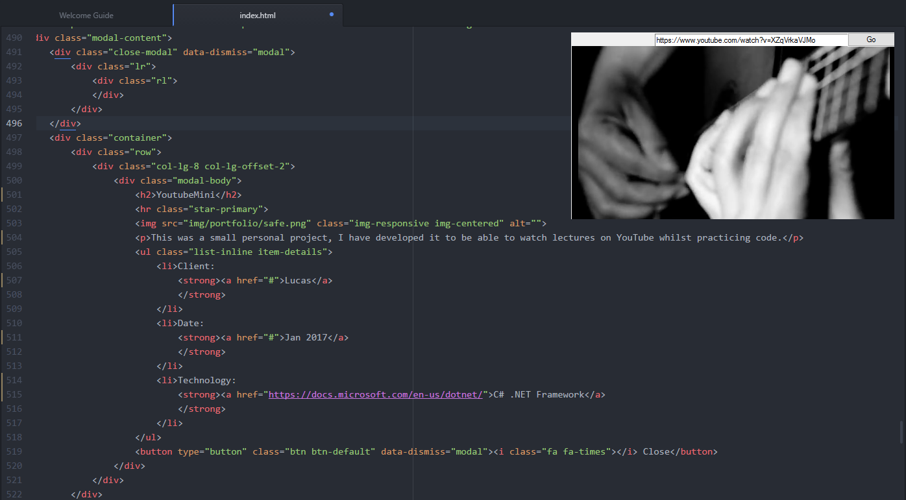Image resolution: width=906 pixels, height=500 pixels.
Task: Click the Client: list item text
Action: [196, 266]
